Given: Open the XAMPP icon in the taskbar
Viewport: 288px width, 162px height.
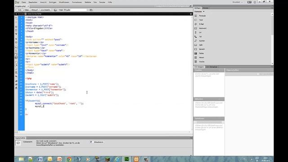Looking at the screenshot, I should click(x=136, y=159).
